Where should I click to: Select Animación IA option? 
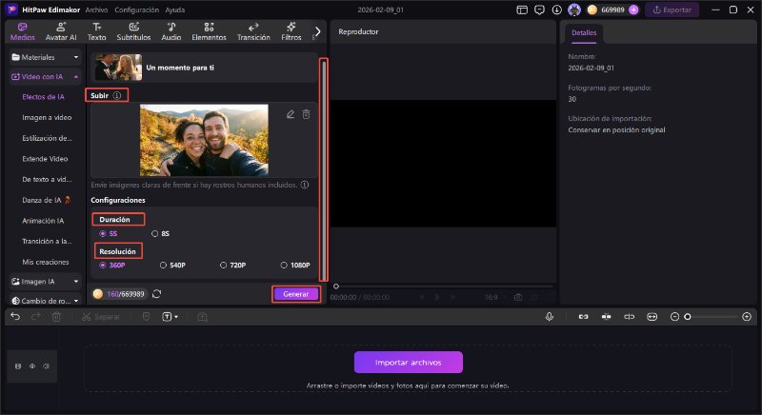click(x=43, y=221)
